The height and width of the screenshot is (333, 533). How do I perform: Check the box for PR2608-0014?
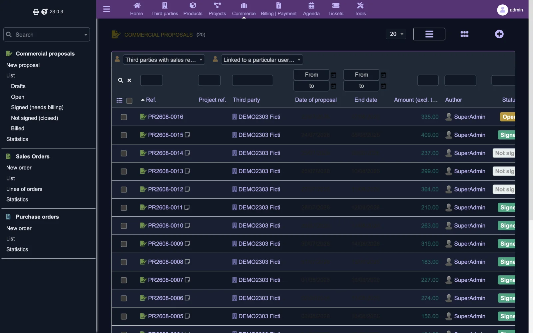coord(124,153)
